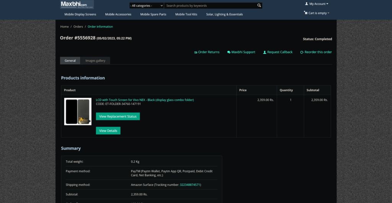Open tracking number 322348874571
The height and width of the screenshot is (203, 392).
click(x=190, y=185)
